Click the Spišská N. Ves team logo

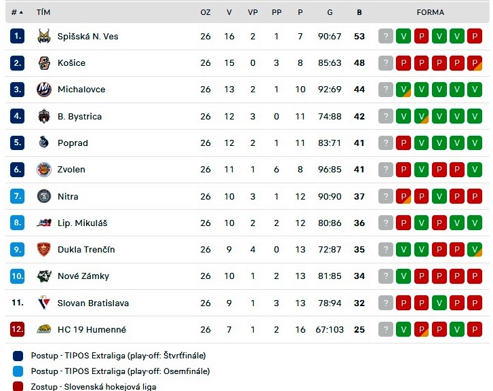pyautogui.click(x=44, y=36)
